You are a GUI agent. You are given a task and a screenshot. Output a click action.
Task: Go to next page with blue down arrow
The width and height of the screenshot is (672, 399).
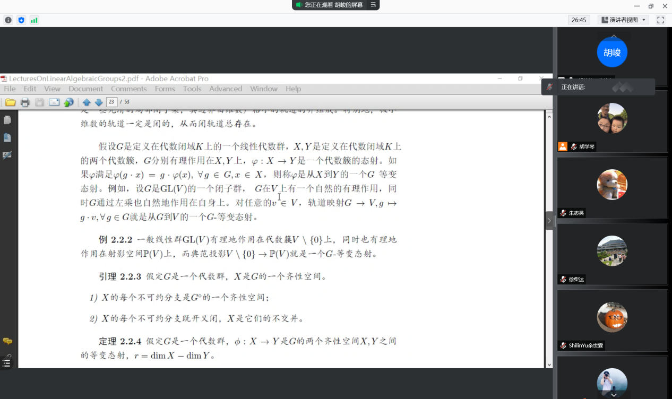click(99, 102)
